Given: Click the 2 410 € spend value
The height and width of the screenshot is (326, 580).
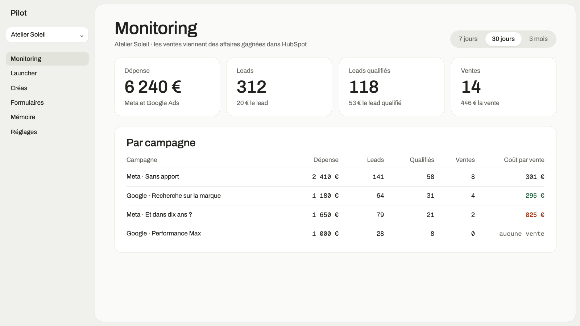Looking at the screenshot, I should pyautogui.click(x=325, y=177).
